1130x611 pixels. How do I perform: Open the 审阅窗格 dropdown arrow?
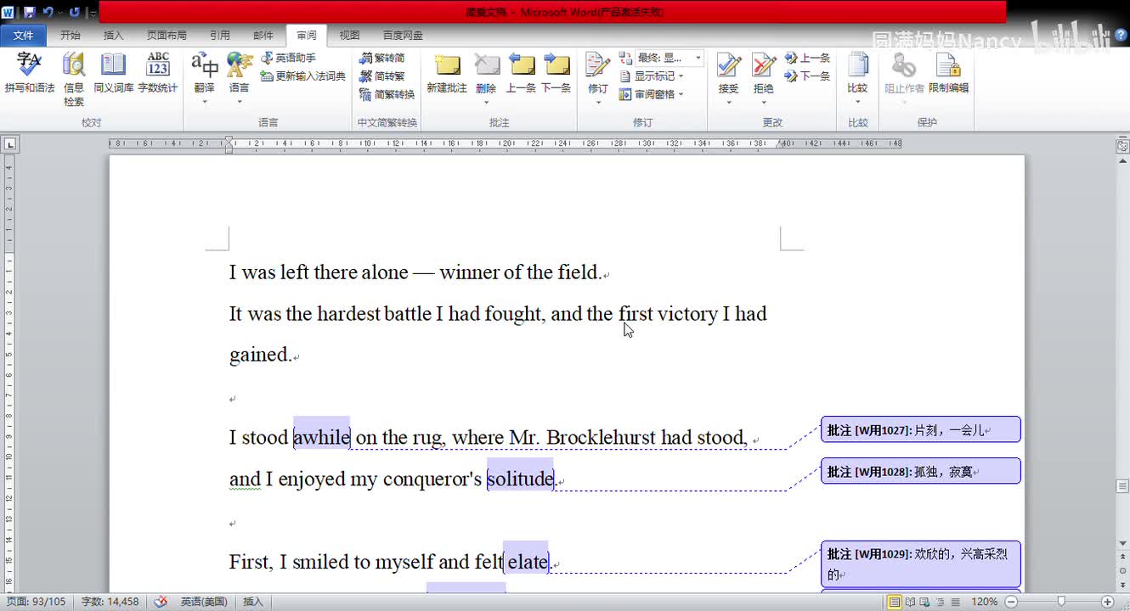(x=681, y=94)
